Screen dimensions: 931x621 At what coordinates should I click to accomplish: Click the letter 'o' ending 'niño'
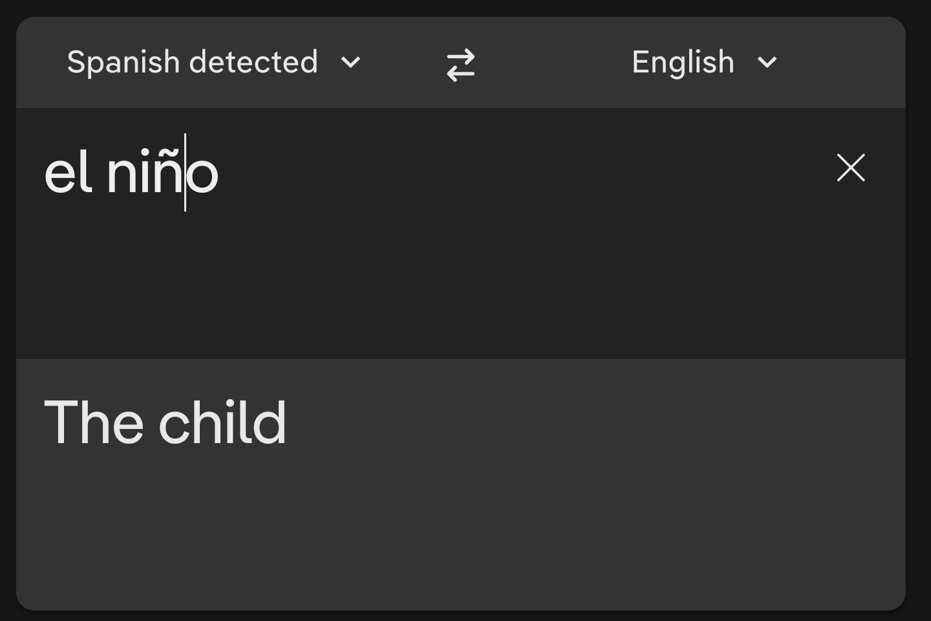[203, 174]
